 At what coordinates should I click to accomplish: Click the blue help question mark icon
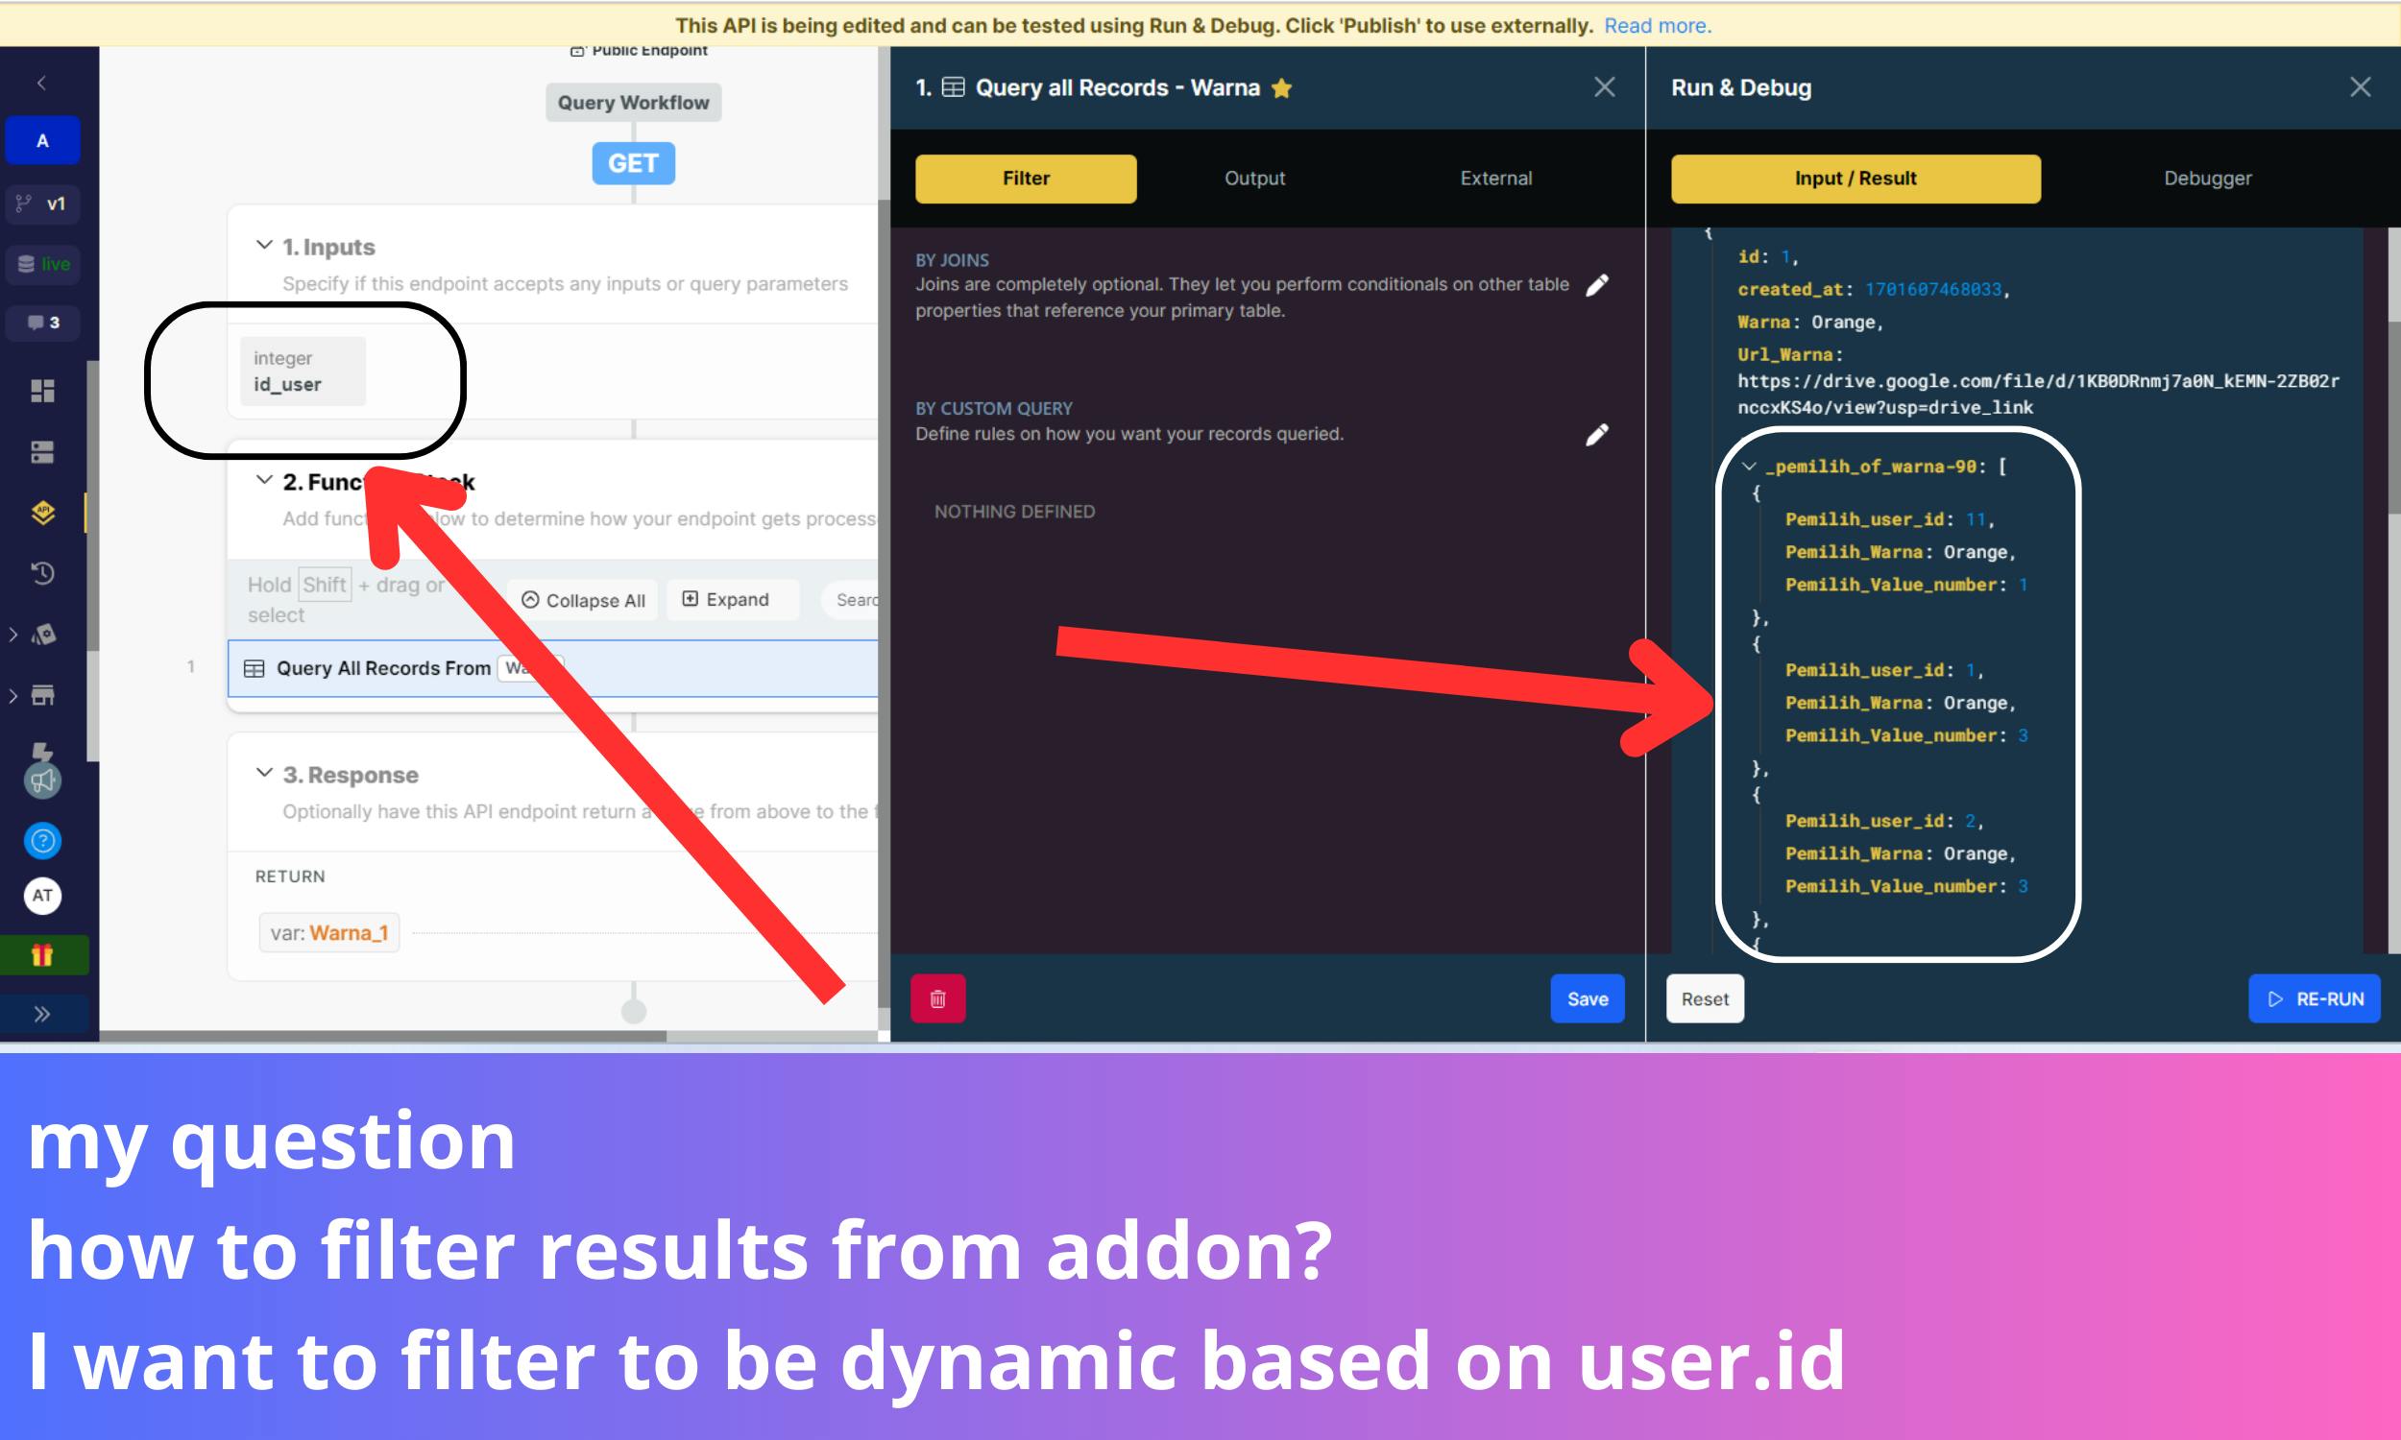(41, 840)
